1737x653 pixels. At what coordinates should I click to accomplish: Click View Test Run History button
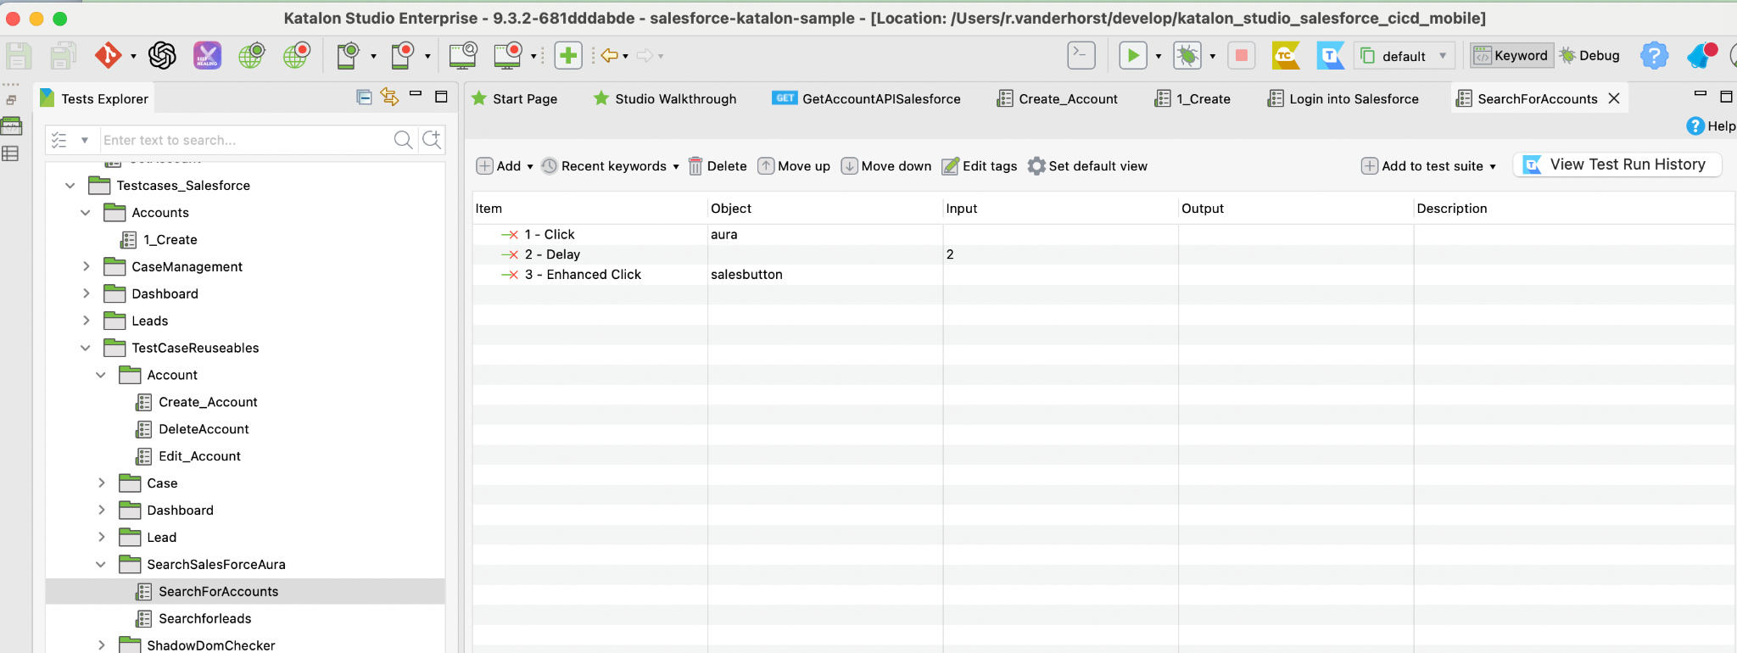1617,165
